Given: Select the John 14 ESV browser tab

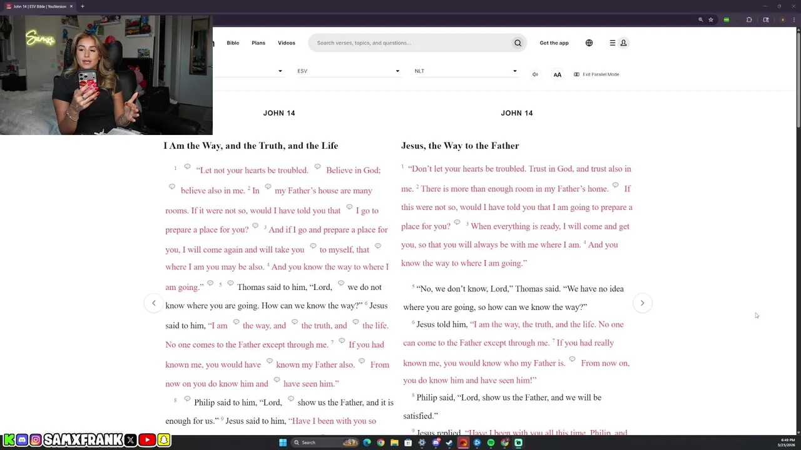Looking at the screenshot, I should click(39, 6).
